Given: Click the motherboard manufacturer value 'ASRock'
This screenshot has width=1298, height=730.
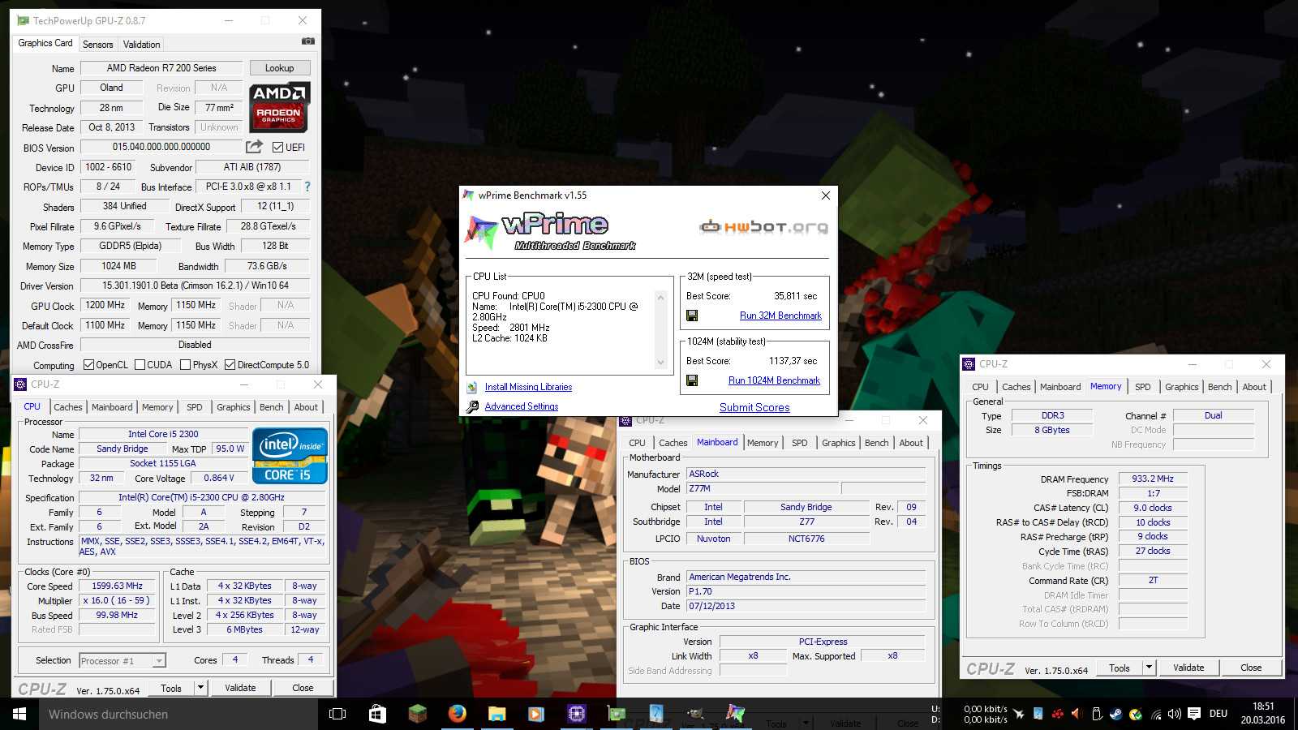Looking at the screenshot, I should coord(806,474).
